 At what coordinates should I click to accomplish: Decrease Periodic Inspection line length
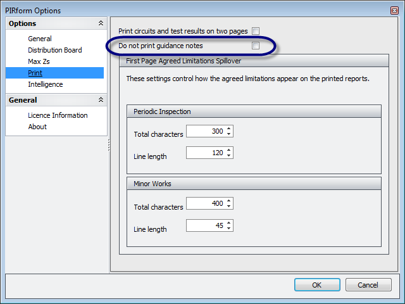click(229, 155)
